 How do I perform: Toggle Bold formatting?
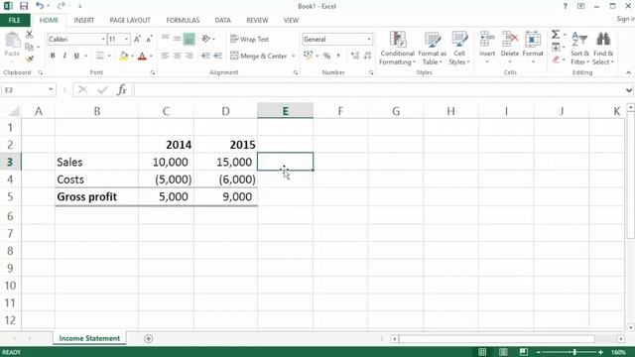pos(53,56)
